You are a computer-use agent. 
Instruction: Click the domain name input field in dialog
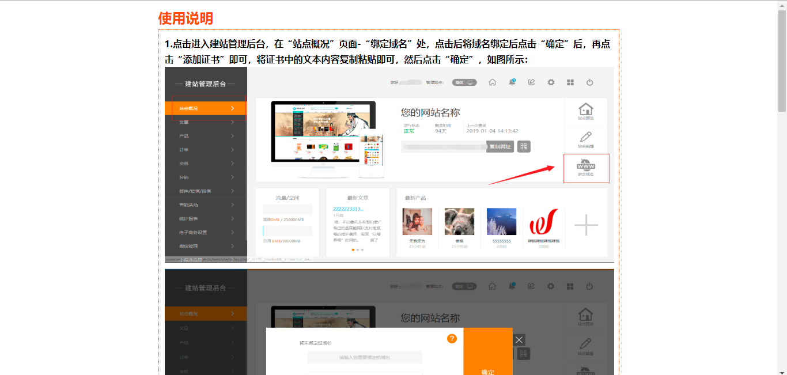tap(365, 358)
